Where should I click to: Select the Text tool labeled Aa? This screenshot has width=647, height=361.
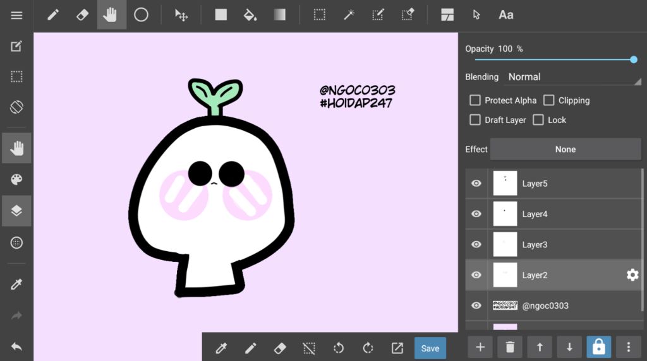[x=506, y=15]
